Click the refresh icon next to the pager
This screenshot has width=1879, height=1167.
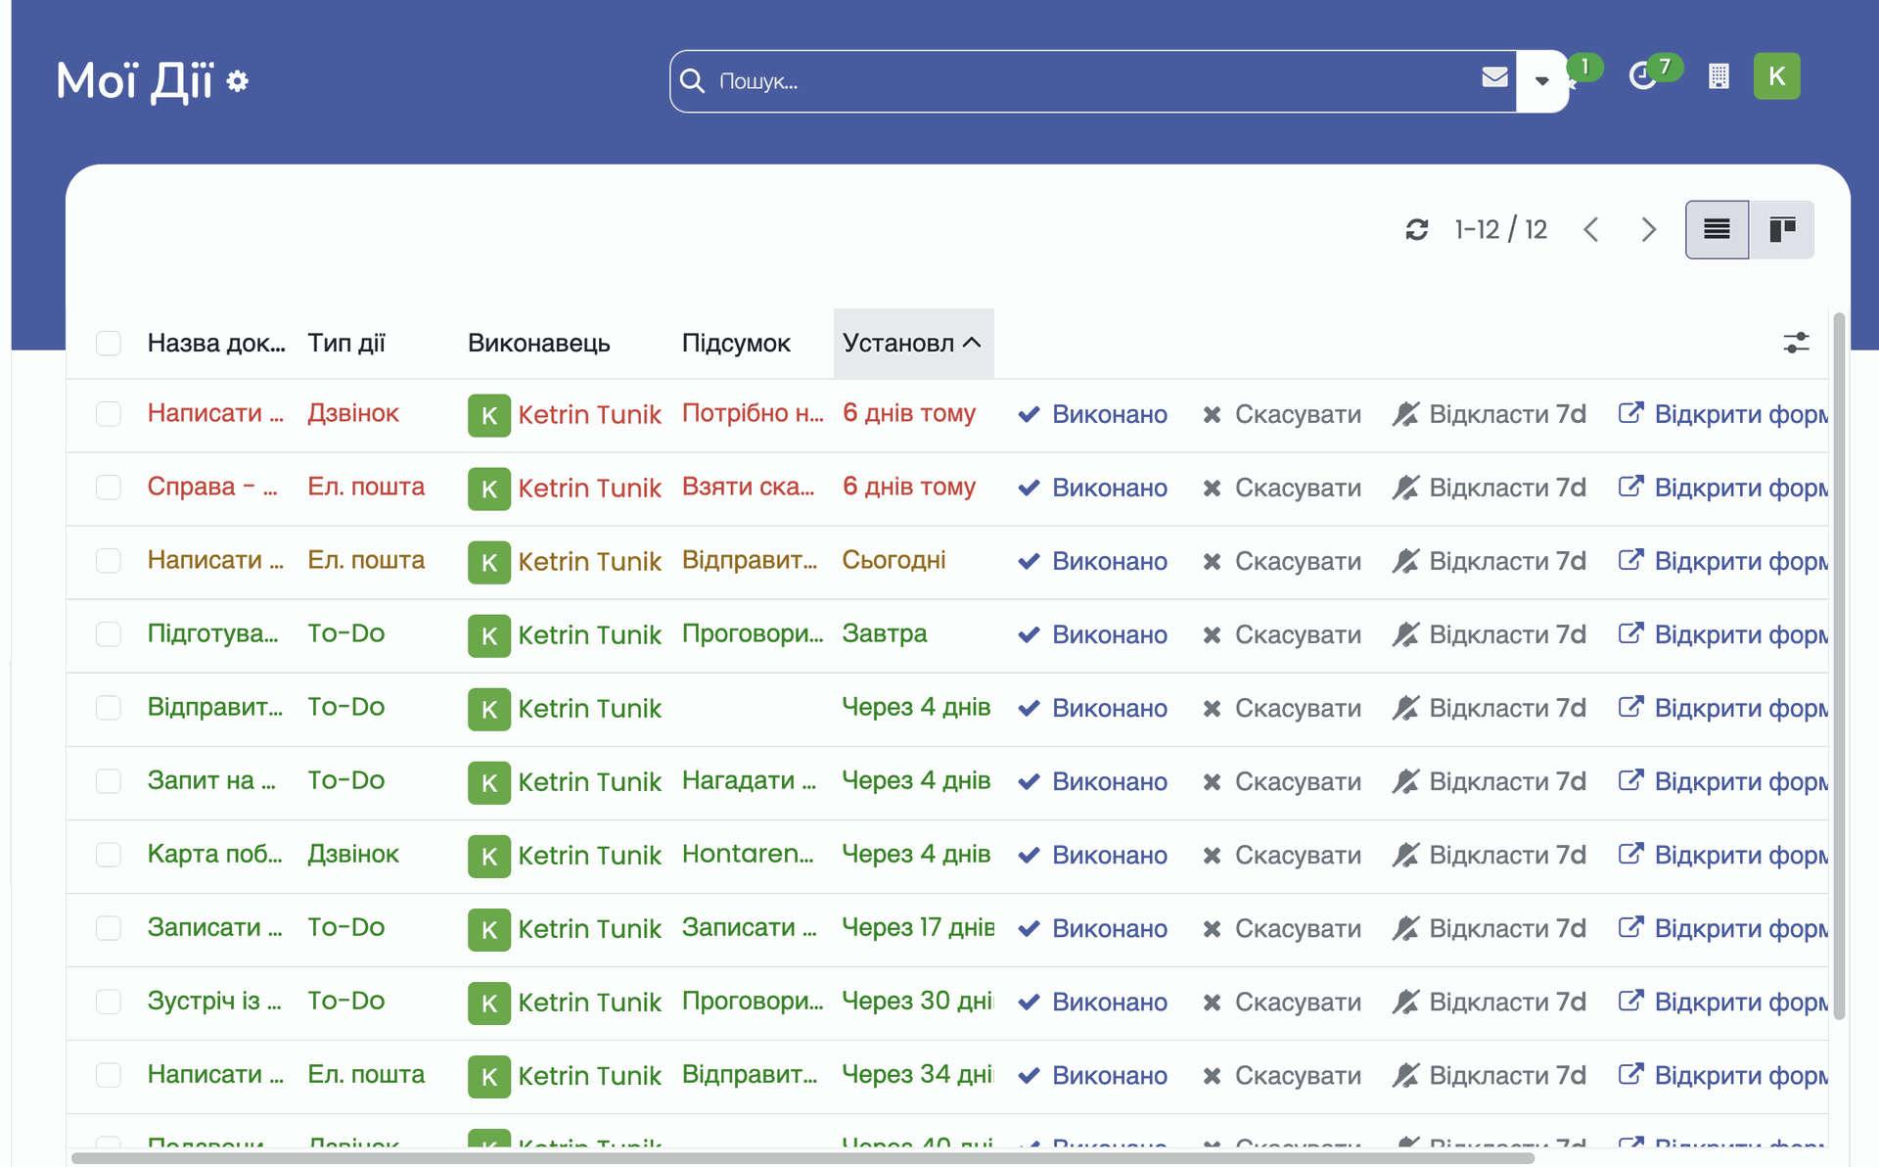pyautogui.click(x=1416, y=230)
